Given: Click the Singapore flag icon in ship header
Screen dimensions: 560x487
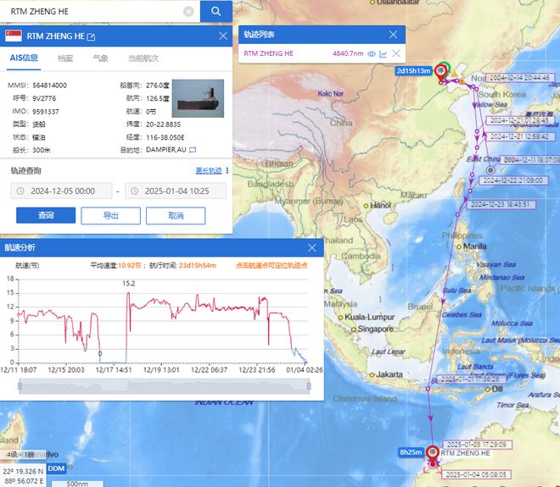Looking at the screenshot, I should coord(14,36).
